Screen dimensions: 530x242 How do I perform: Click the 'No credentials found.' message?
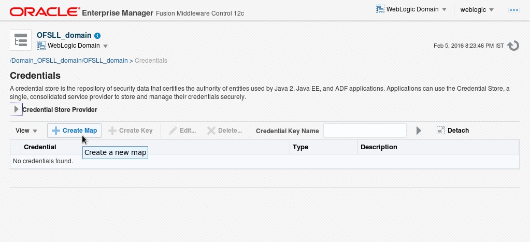[43, 161]
